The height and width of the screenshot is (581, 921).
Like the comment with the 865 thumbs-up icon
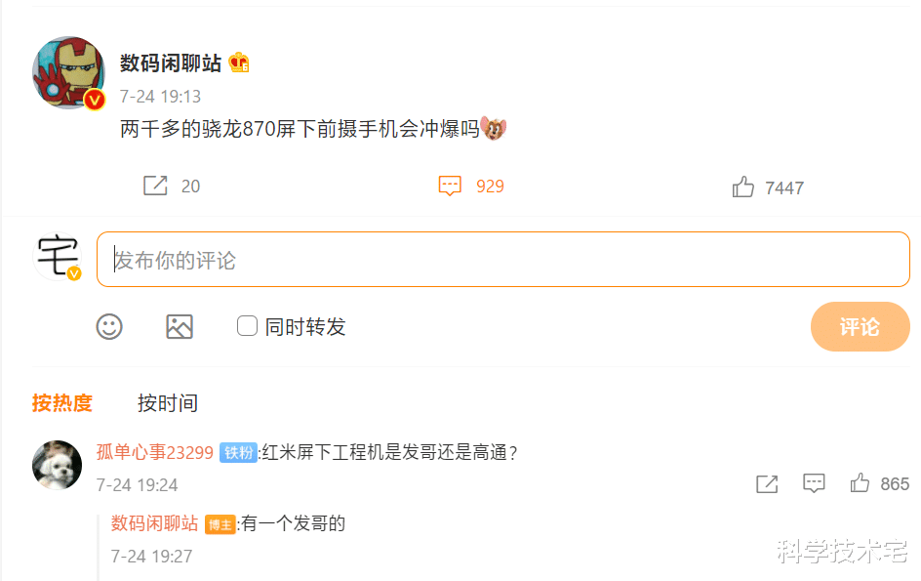click(x=860, y=482)
